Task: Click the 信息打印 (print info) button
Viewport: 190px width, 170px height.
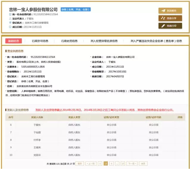Action: 170,26
